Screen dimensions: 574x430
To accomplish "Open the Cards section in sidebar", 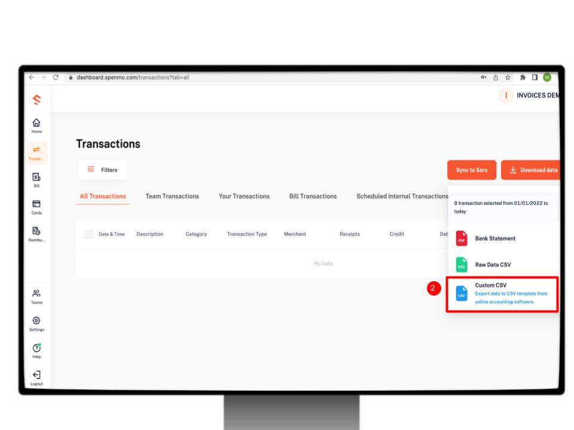I will coord(36,207).
